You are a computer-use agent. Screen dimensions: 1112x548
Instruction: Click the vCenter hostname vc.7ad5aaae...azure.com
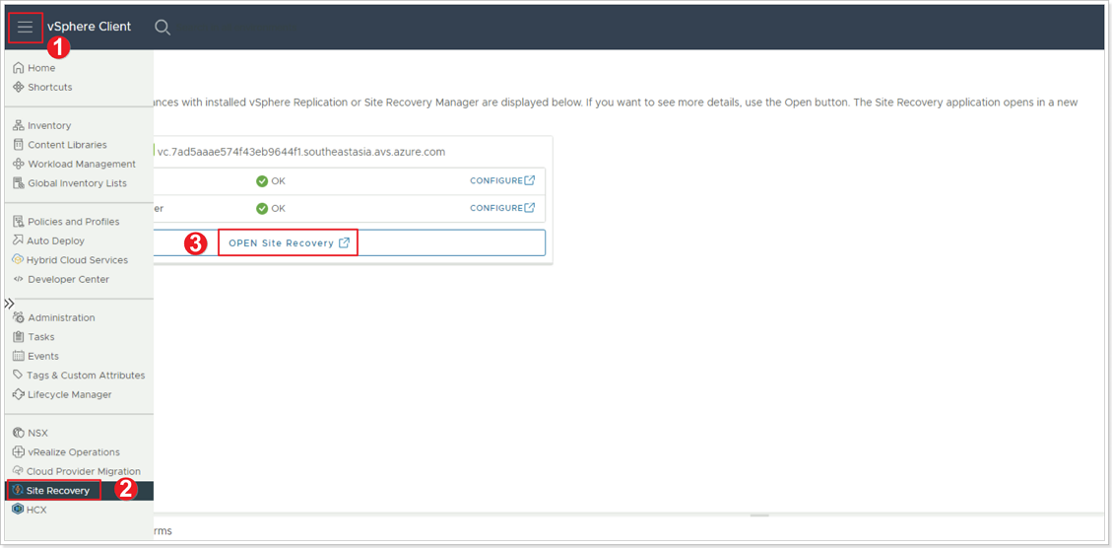(300, 151)
